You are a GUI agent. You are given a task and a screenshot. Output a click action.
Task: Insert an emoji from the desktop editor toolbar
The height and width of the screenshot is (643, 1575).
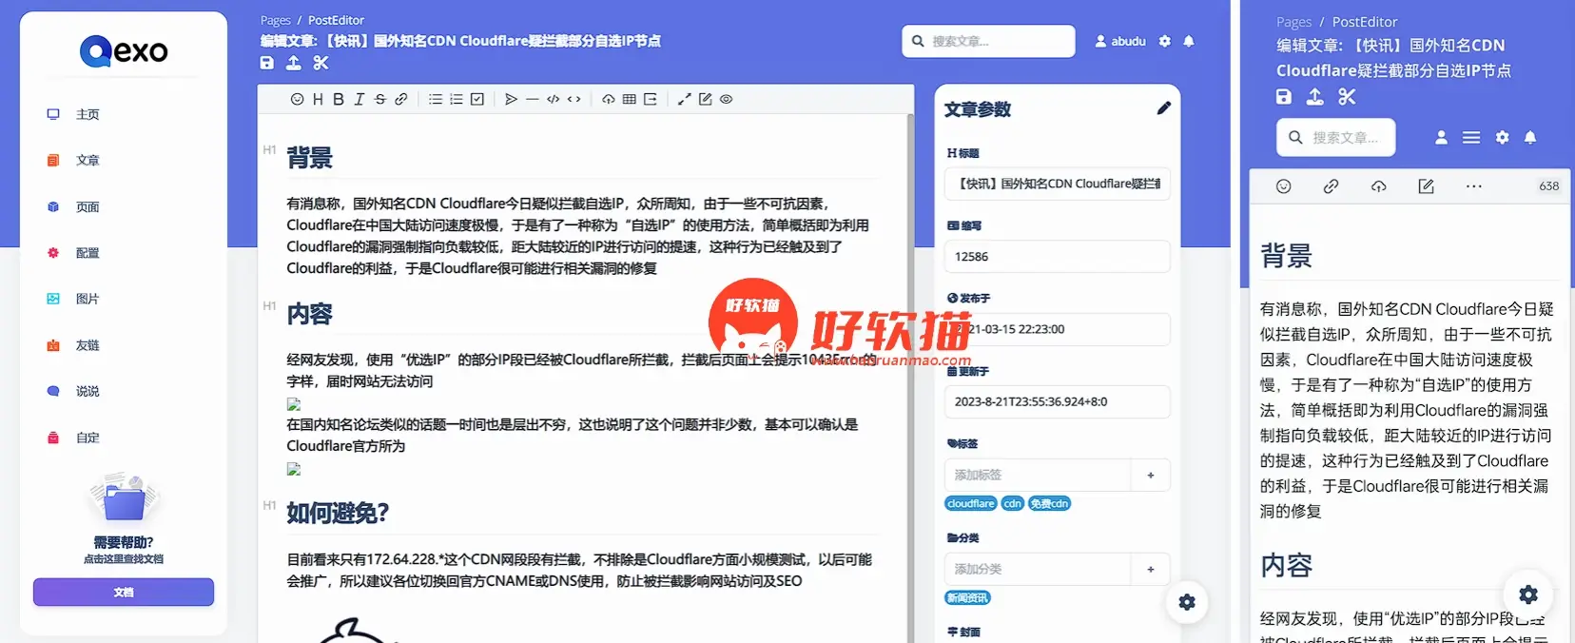pyautogui.click(x=297, y=99)
